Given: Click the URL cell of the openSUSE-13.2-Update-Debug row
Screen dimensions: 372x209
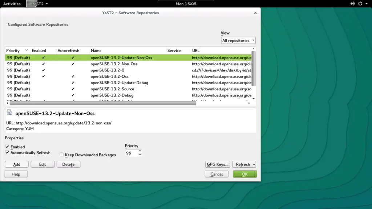Looking at the screenshot, I should [x=222, y=83].
